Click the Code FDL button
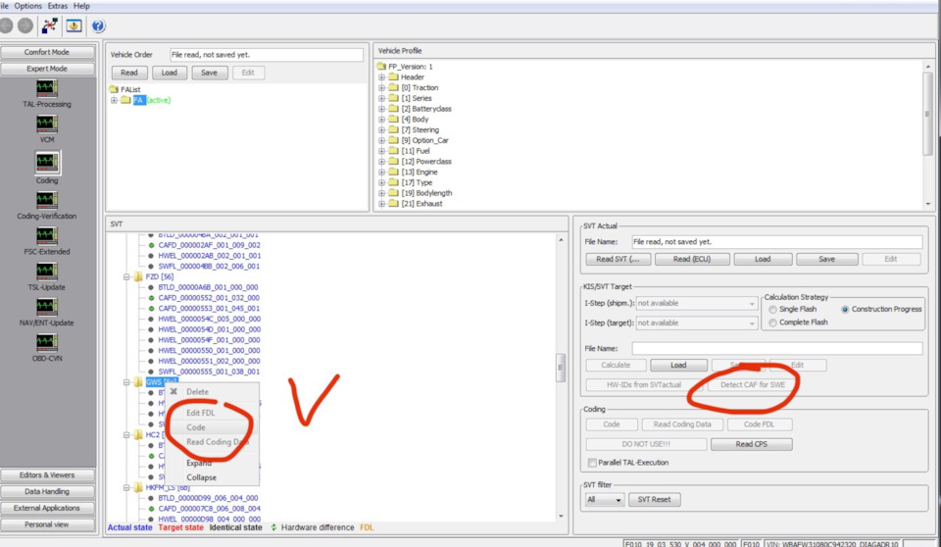The width and height of the screenshot is (941, 547). coord(759,424)
